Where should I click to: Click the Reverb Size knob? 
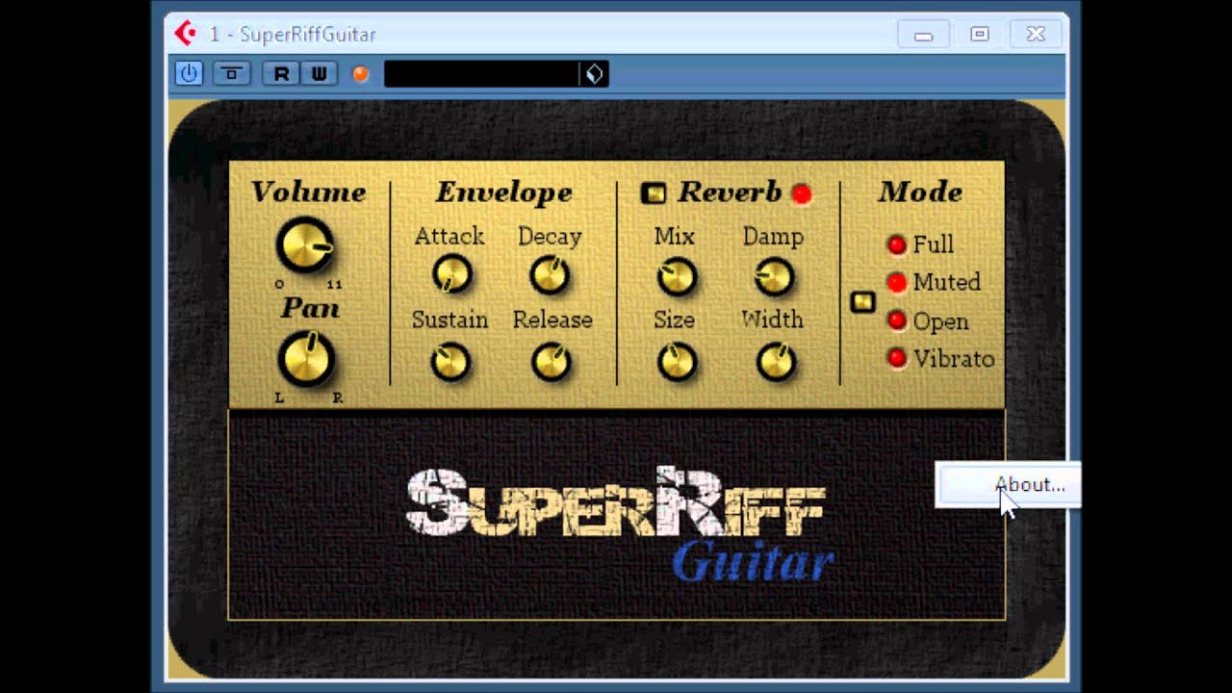(677, 362)
